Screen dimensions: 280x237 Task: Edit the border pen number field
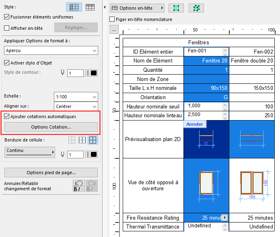tap(75, 154)
